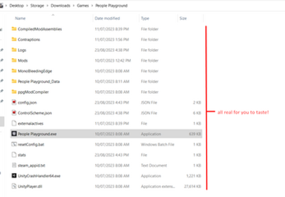Select the People Playground_Data folder name
Screen dimensions: 285x197
click(38, 82)
